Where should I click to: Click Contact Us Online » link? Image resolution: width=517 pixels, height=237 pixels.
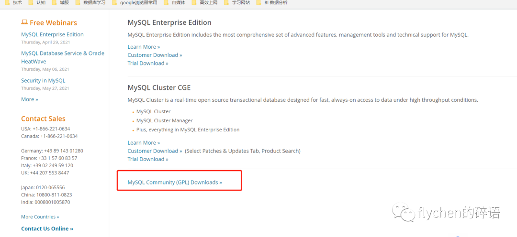47,229
